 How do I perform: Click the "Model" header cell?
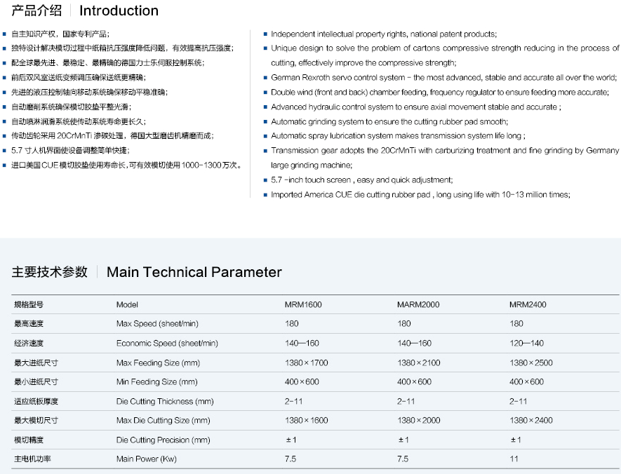(x=127, y=304)
